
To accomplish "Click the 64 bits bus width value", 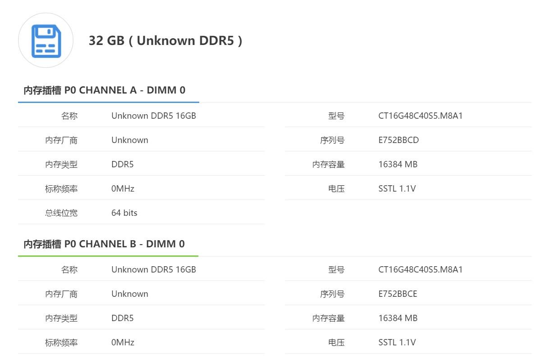I will [124, 213].
